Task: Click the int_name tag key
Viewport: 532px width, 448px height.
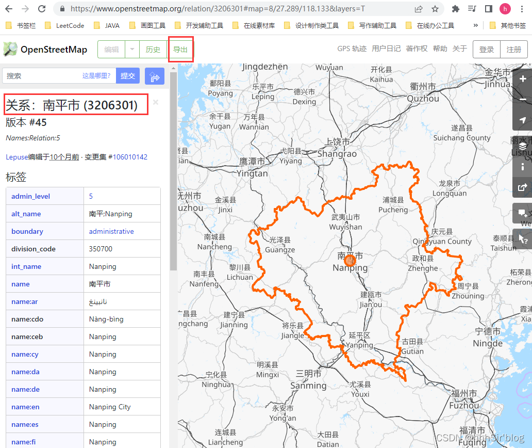Action: (x=26, y=267)
